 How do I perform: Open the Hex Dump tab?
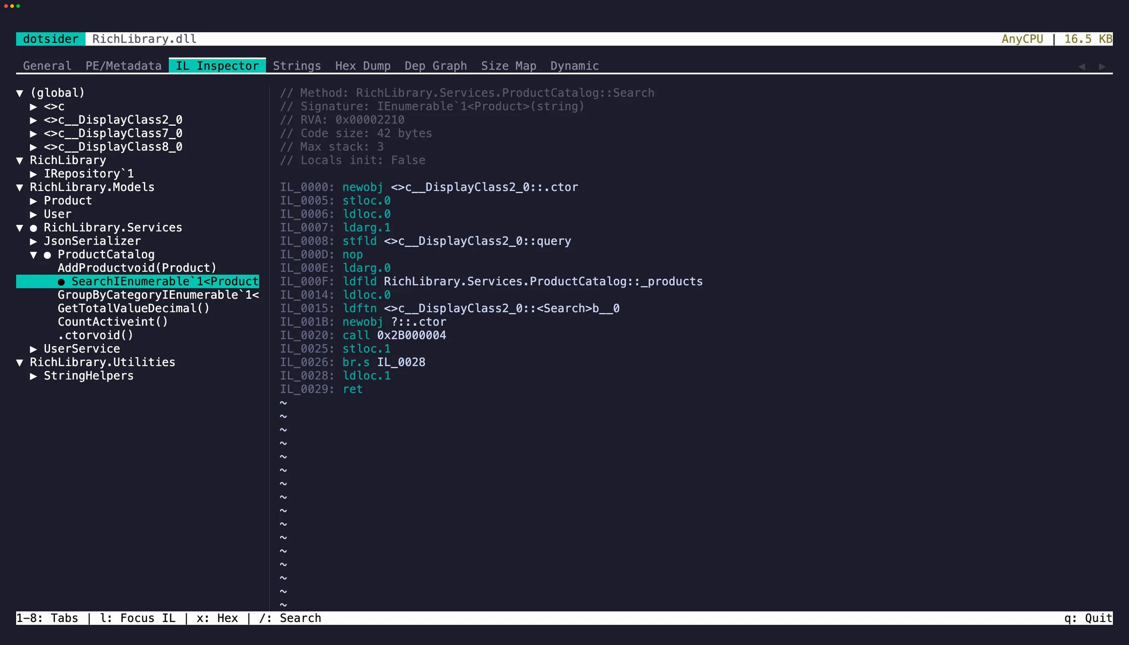point(362,66)
